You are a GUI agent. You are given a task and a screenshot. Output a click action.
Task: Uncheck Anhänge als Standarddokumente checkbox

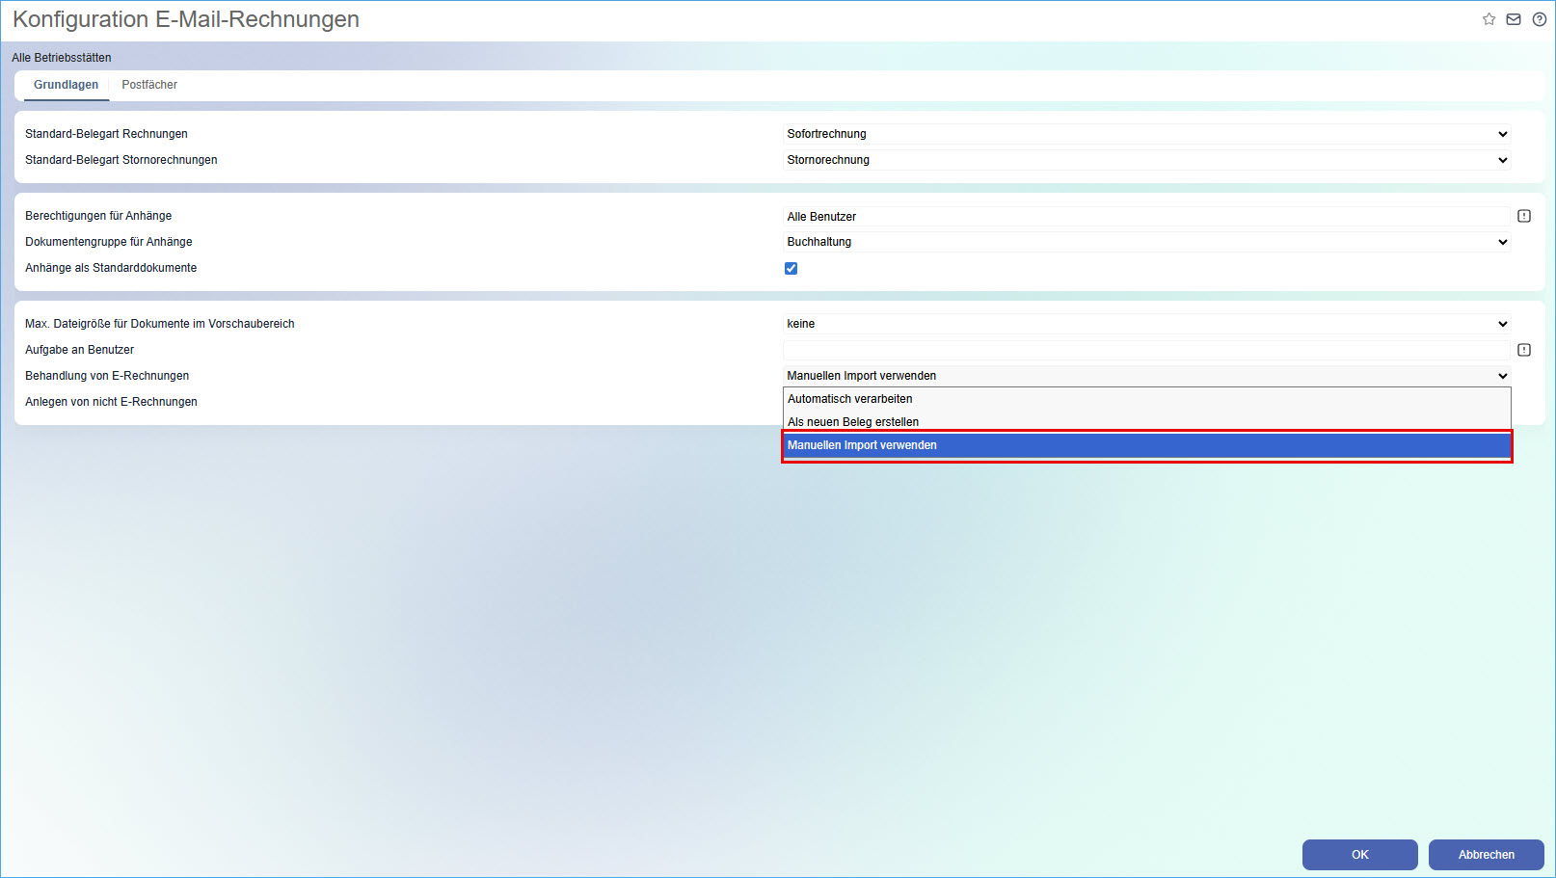pyautogui.click(x=791, y=269)
